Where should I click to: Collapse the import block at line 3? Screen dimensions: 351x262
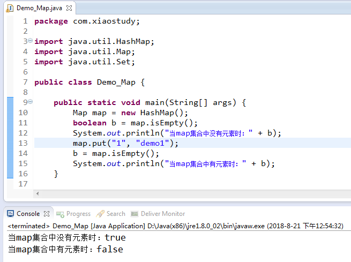click(x=30, y=41)
